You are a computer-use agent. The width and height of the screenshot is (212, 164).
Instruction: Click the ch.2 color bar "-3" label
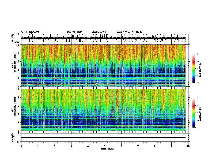[198, 98]
